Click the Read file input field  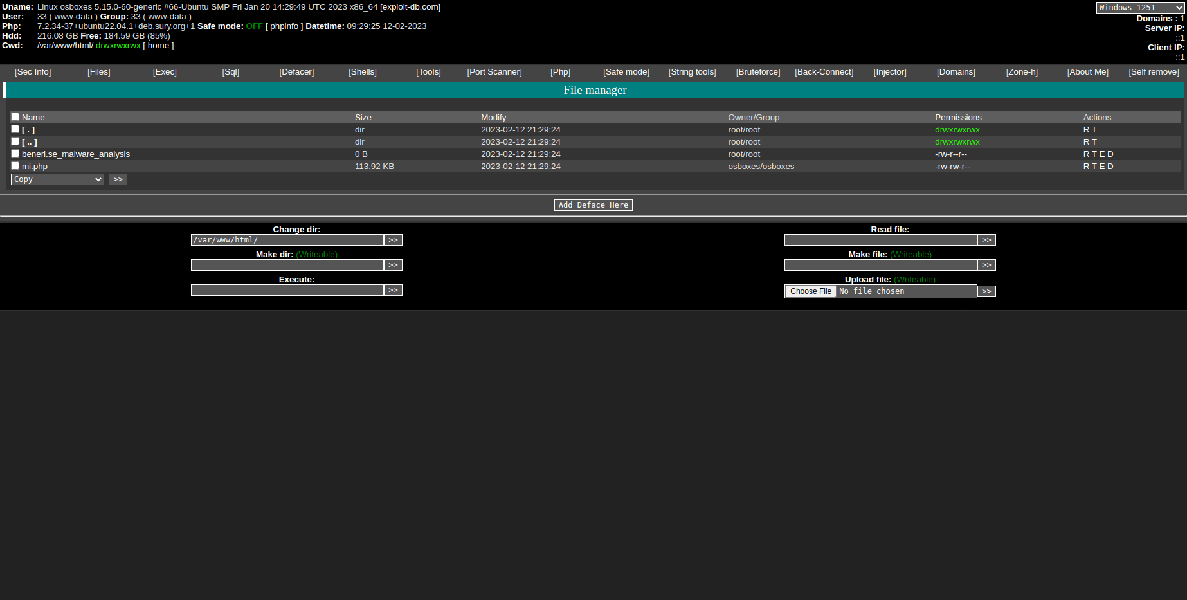pyautogui.click(x=881, y=240)
